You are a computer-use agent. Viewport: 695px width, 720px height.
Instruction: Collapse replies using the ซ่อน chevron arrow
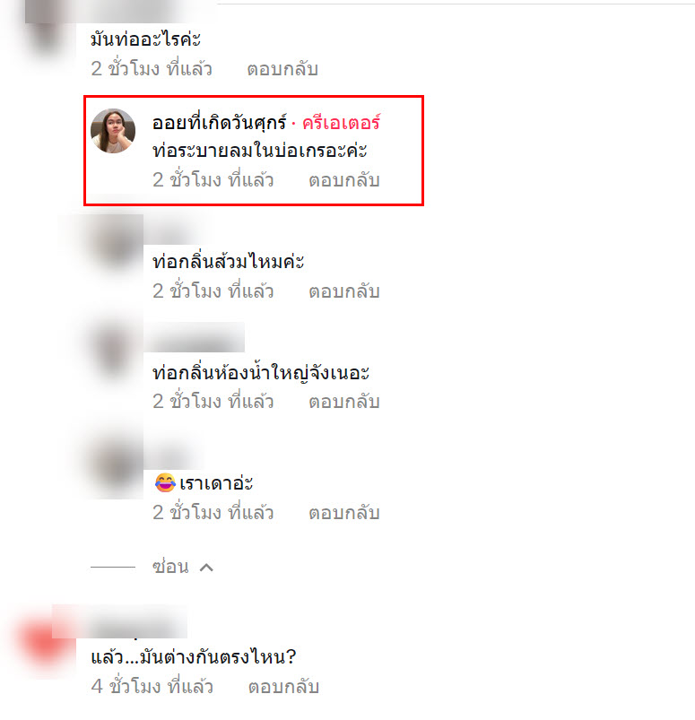(x=207, y=568)
